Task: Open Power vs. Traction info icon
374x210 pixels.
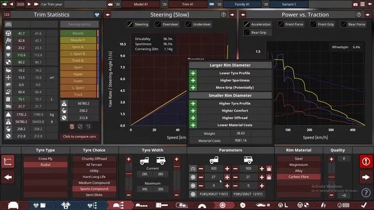Action: [x=359, y=15]
